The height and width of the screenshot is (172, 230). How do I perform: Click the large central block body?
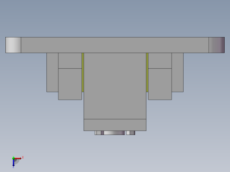point(115,86)
